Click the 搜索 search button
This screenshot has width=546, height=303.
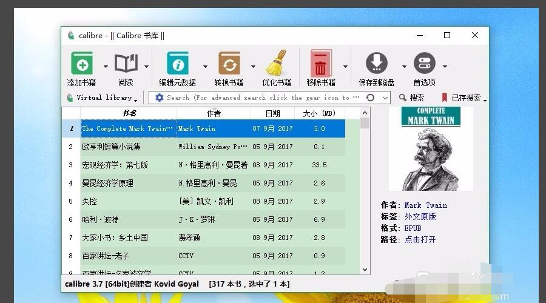tap(411, 98)
